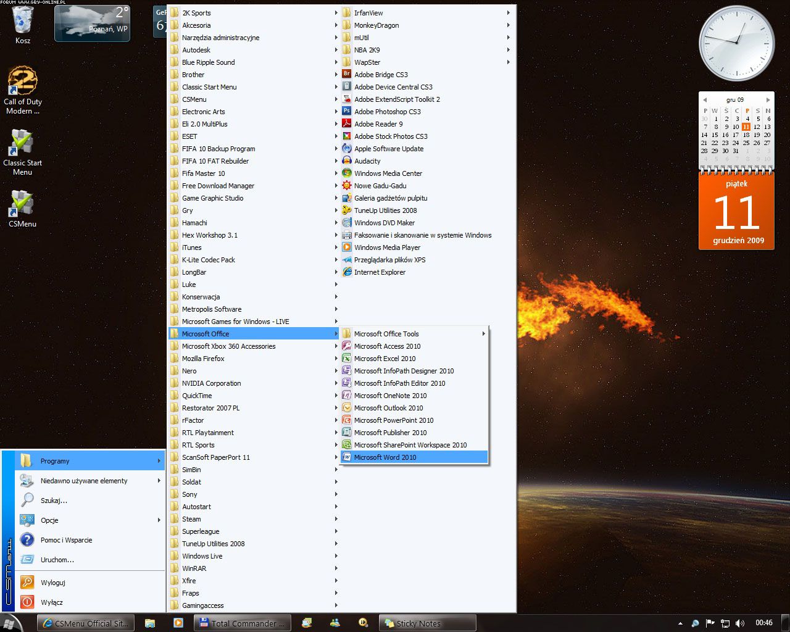The width and height of the screenshot is (790, 632).
Task: Expand the K-Lite Codec Pack folder
Action: pyautogui.click(x=208, y=260)
